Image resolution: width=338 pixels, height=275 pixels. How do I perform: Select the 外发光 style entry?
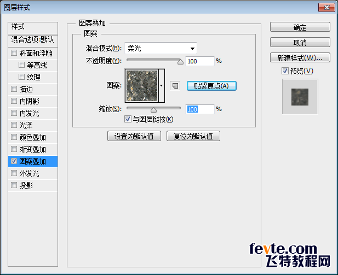pyautogui.click(x=33, y=173)
